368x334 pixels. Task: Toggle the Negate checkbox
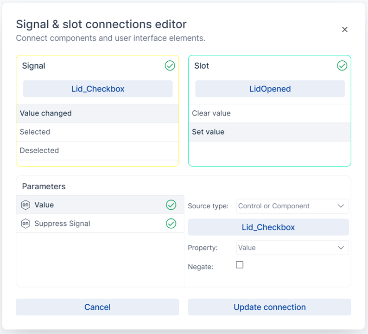[240, 265]
